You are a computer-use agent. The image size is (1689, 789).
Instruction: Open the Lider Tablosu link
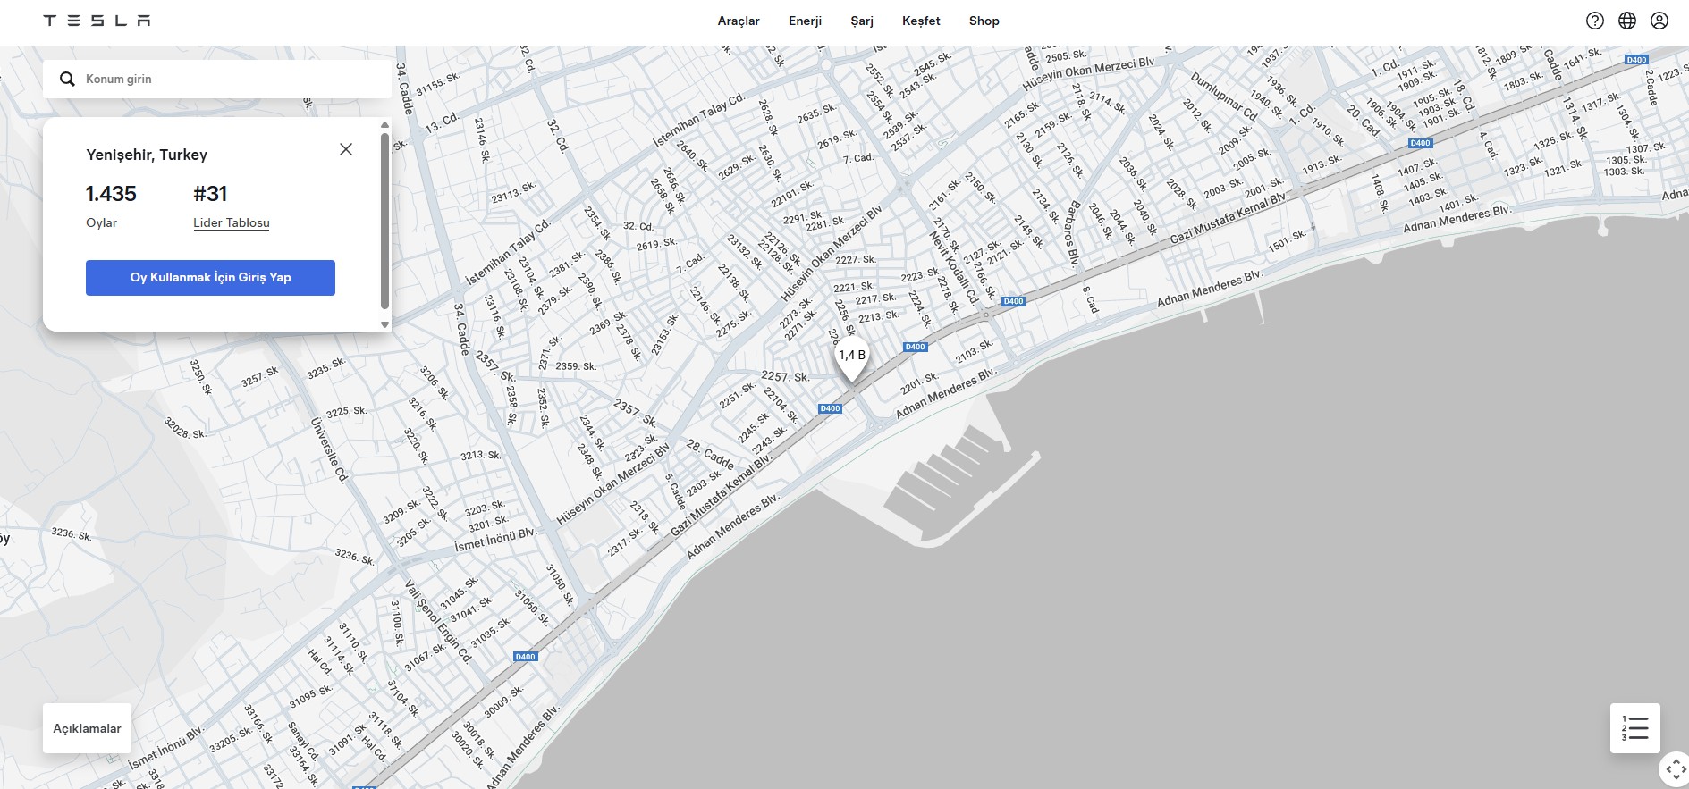(x=231, y=222)
